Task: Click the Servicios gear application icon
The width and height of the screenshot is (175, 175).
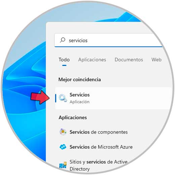Action: [x=63, y=98]
